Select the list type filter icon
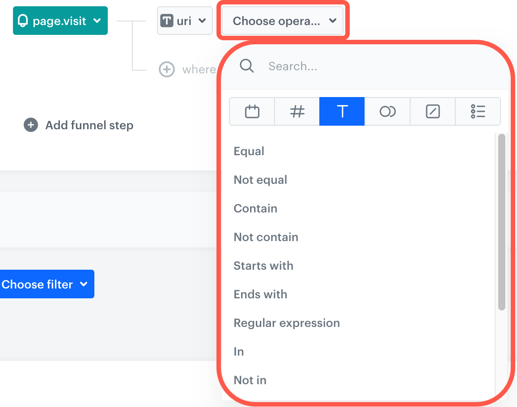The image size is (517, 407). 478,111
